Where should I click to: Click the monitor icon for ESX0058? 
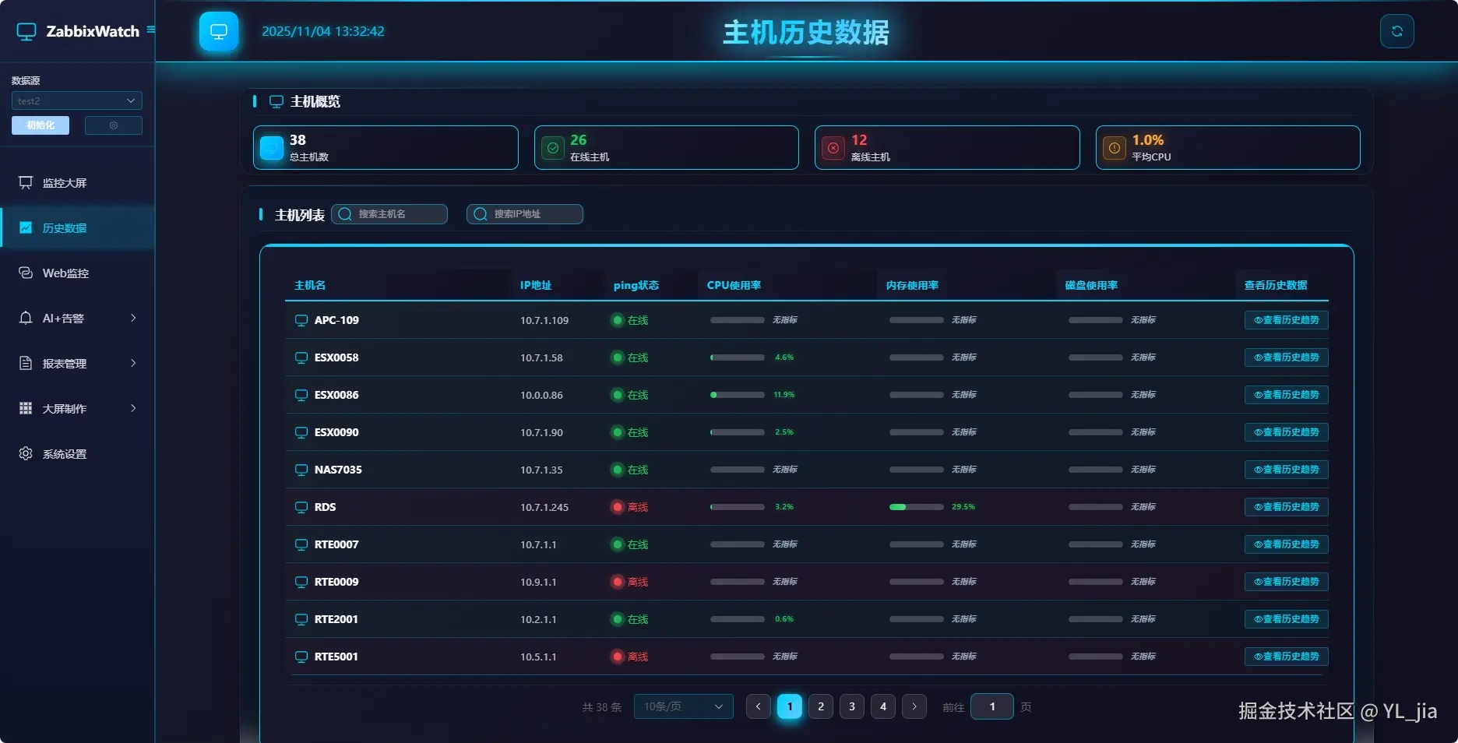pyautogui.click(x=301, y=357)
